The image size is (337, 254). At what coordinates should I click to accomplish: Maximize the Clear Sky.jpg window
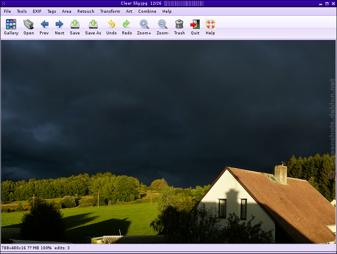click(x=327, y=3)
